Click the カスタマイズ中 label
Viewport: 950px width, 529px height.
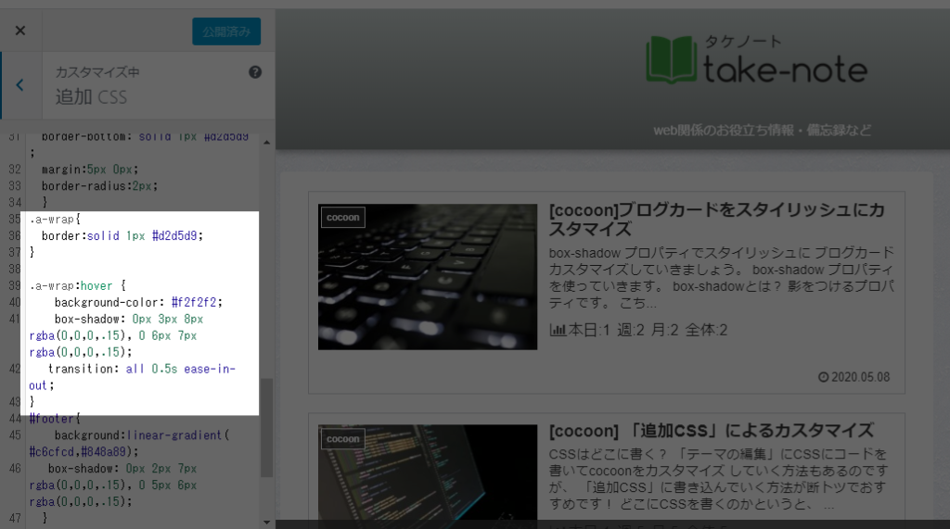[97, 72]
